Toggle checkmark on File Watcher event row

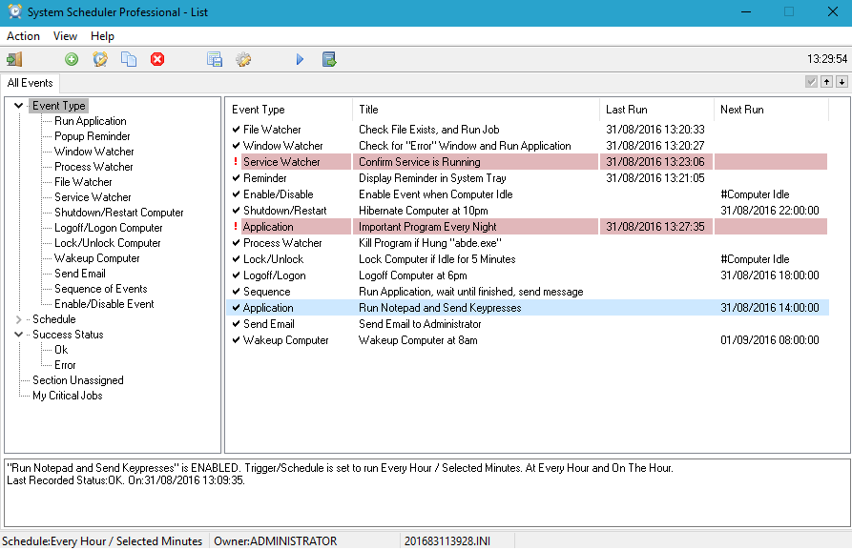coord(236,130)
